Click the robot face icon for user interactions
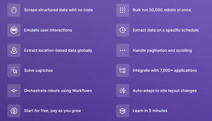Viewport: 212px width, 121px height. pos(14,30)
